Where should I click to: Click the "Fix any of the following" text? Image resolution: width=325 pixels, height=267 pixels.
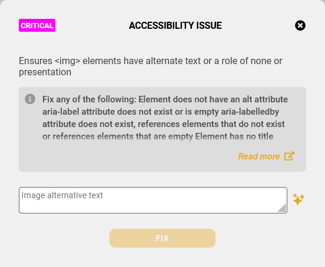[x=89, y=99]
